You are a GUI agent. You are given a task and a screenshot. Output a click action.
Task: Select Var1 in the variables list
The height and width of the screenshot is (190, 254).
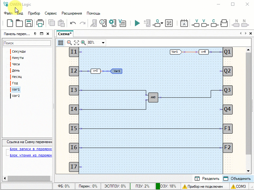pyautogui.click(x=16, y=89)
